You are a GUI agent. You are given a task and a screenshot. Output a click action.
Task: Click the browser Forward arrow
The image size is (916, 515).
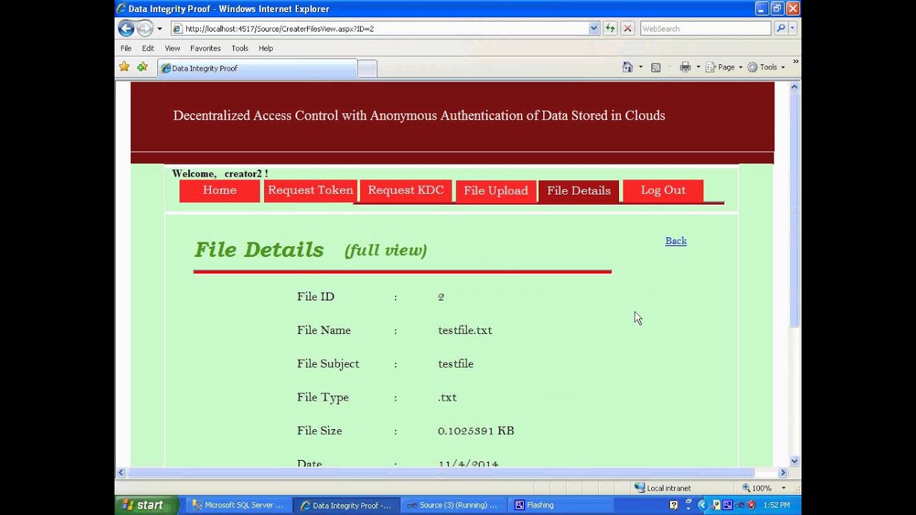pos(145,29)
